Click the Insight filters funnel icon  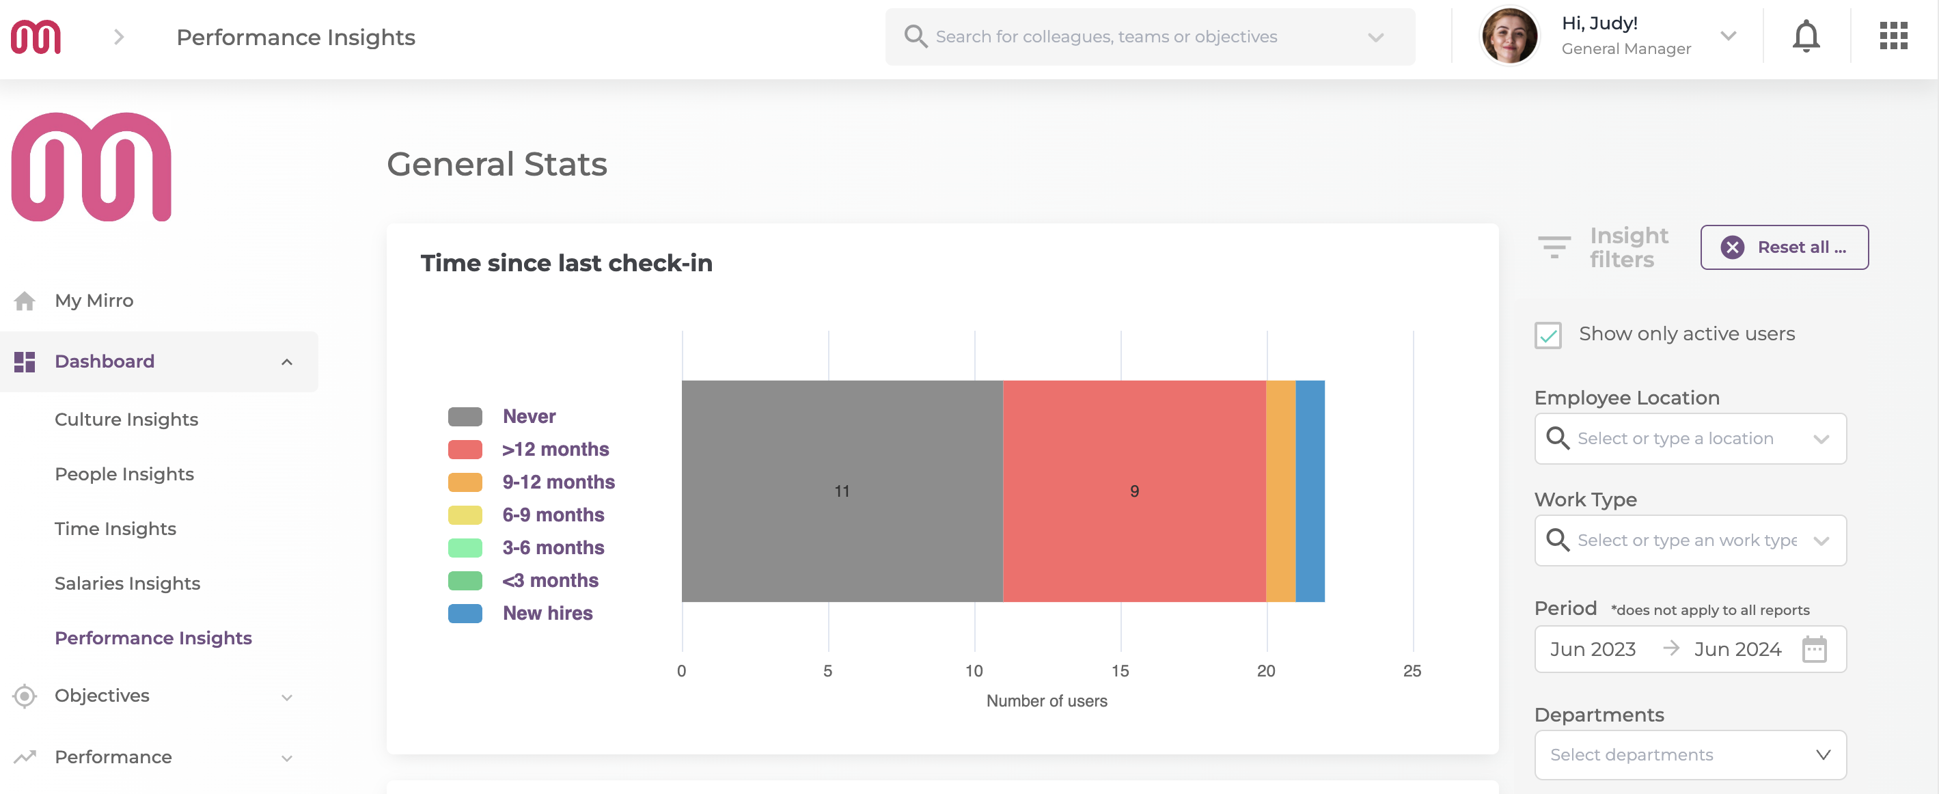tap(1553, 246)
